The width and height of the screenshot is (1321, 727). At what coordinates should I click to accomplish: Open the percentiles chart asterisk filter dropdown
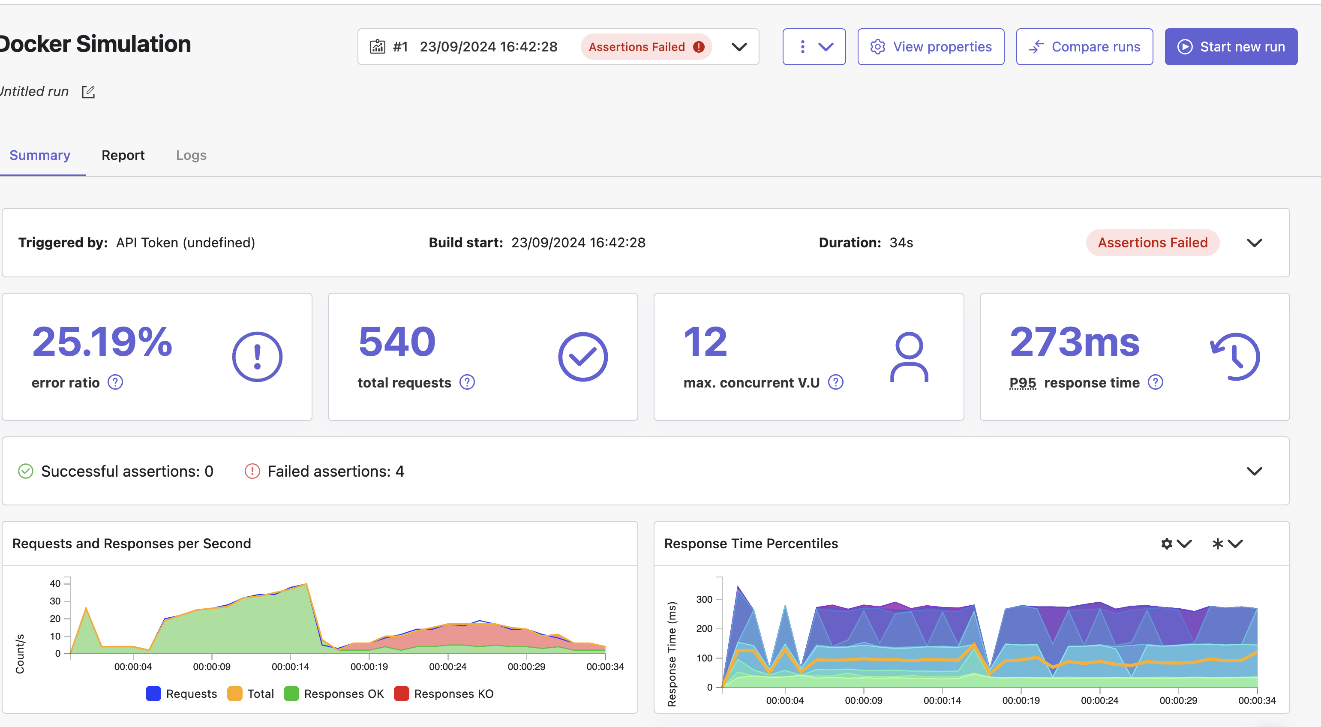pos(1227,544)
